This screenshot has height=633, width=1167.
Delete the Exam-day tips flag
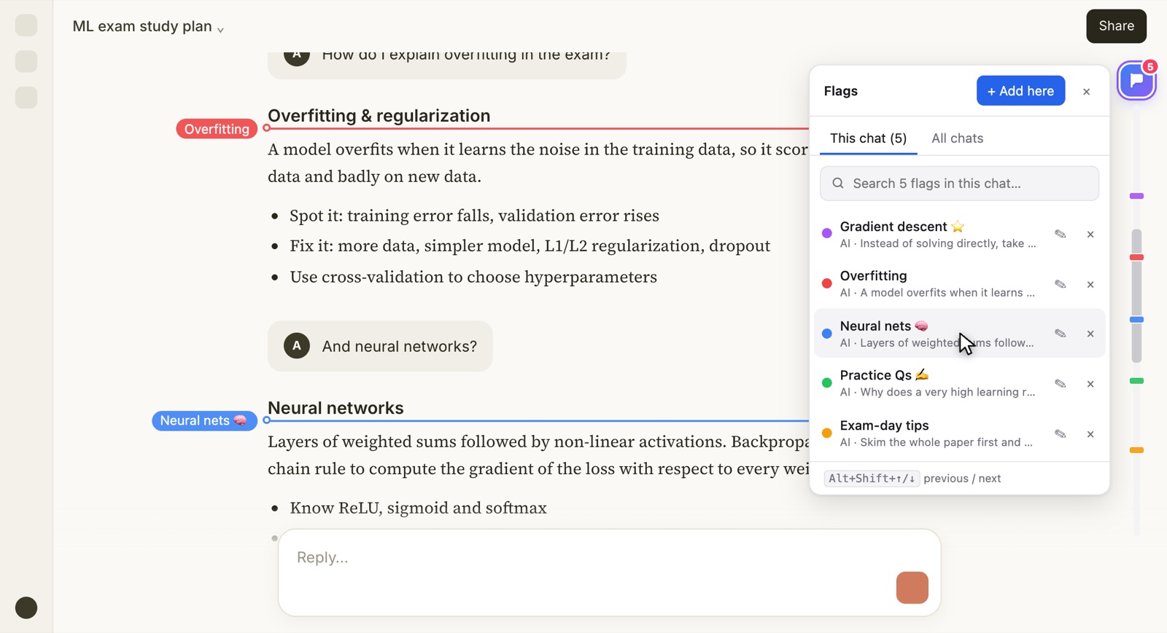coord(1090,434)
